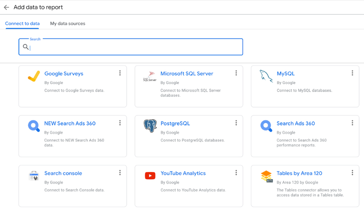Click 'Connect to MySQL databases.' description

[x=304, y=91]
